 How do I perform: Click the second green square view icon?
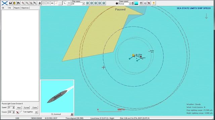(92, 3)
